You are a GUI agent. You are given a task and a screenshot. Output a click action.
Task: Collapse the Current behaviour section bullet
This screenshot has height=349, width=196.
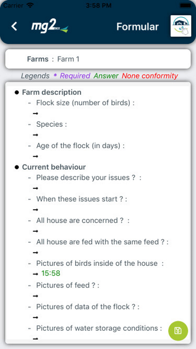(17, 167)
